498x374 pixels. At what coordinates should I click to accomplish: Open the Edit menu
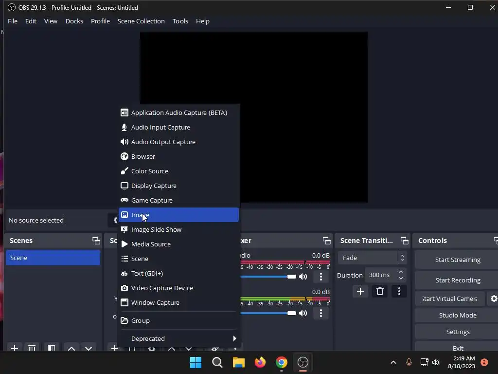(x=31, y=21)
